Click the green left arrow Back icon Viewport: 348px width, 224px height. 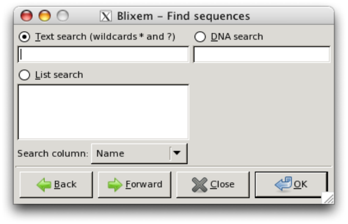[44, 185]
